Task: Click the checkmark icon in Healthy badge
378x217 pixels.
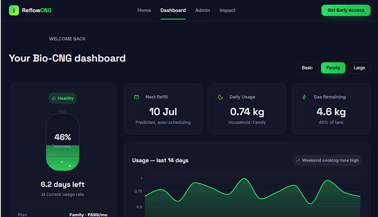Action: (54, 98)
